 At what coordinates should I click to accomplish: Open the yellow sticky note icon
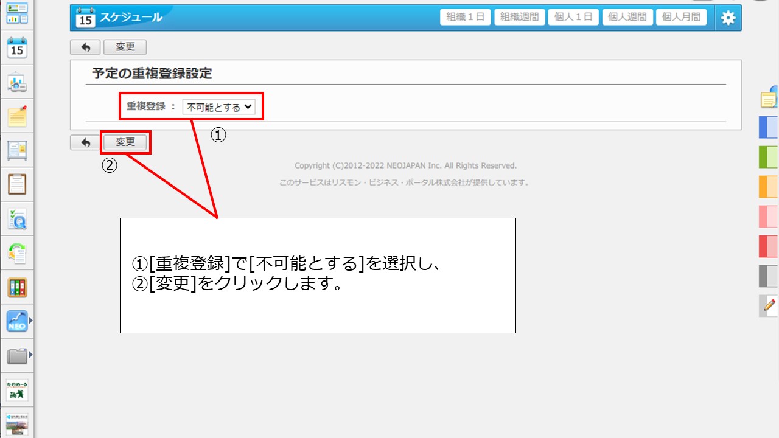click(x=769, y=97)
